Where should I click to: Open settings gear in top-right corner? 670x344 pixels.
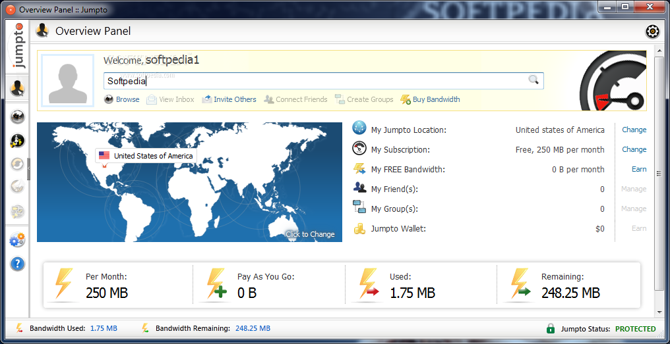(x=652, y=32)
